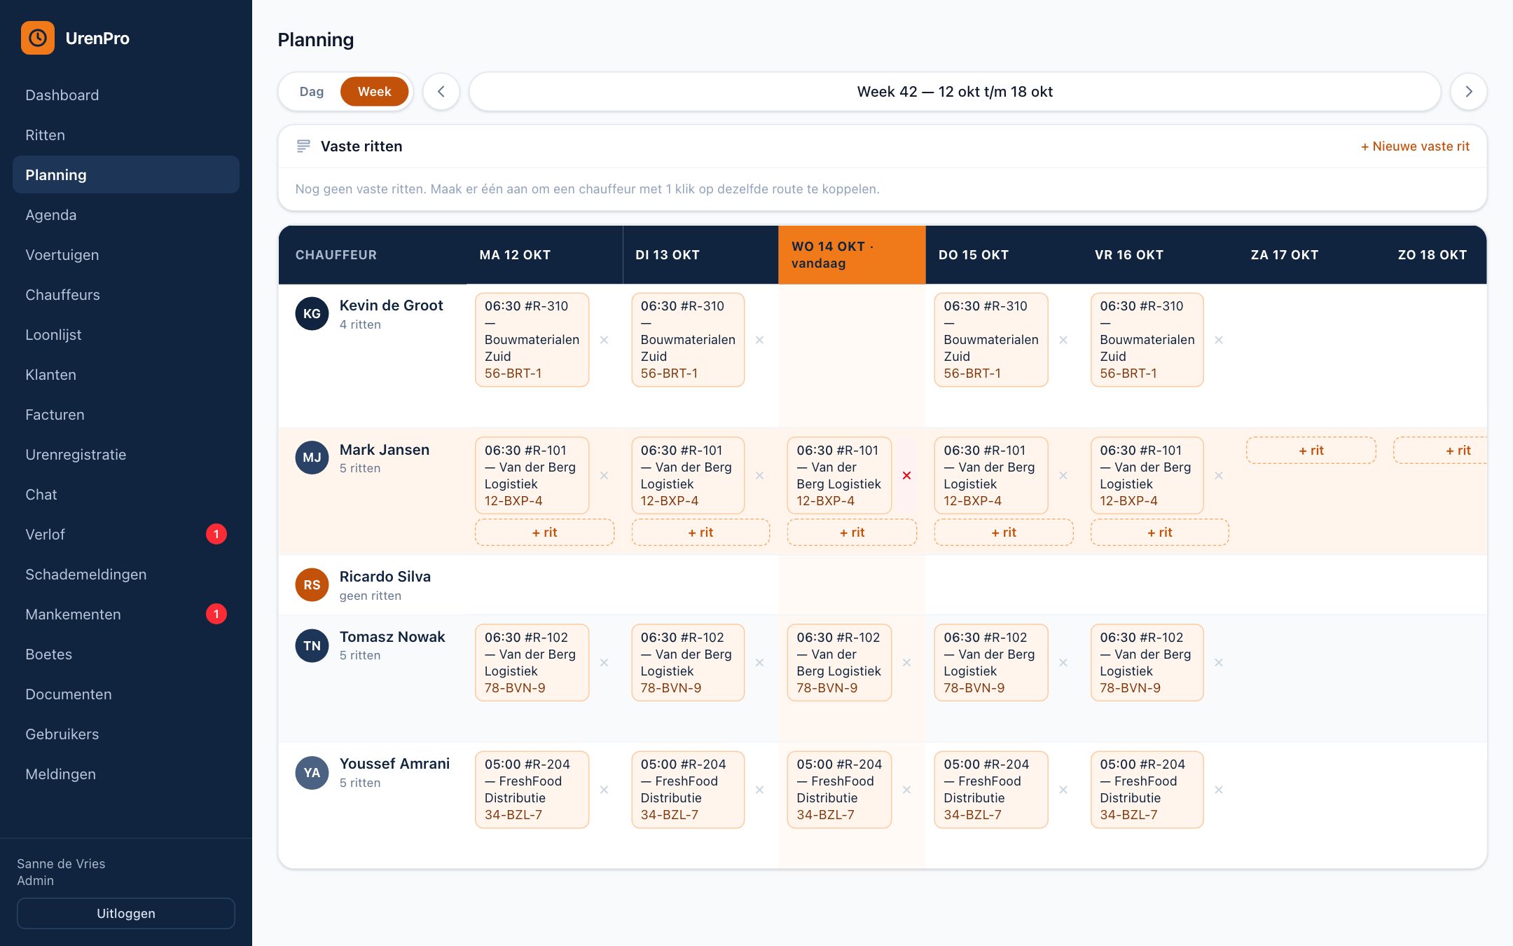Add ride for Mark Jansen on Friday

(x=1159, y=533)
